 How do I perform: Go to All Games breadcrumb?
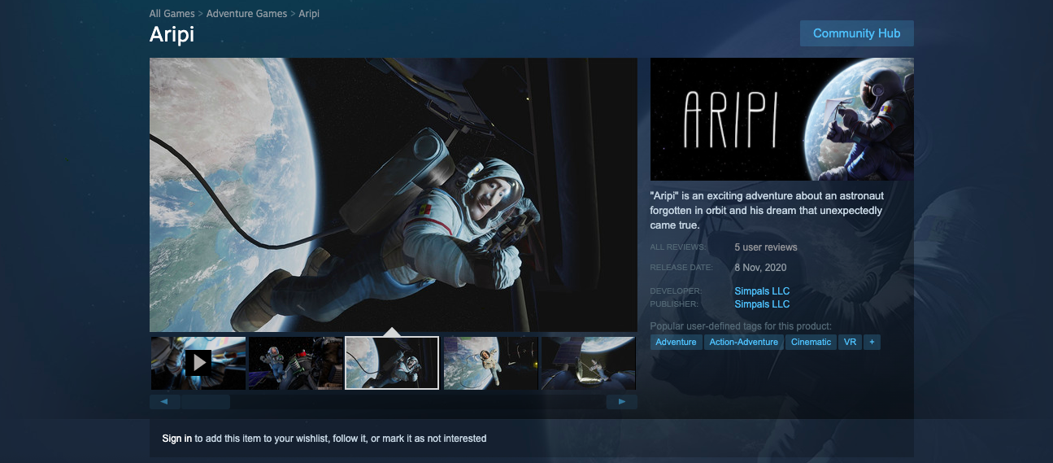point(172,14)
